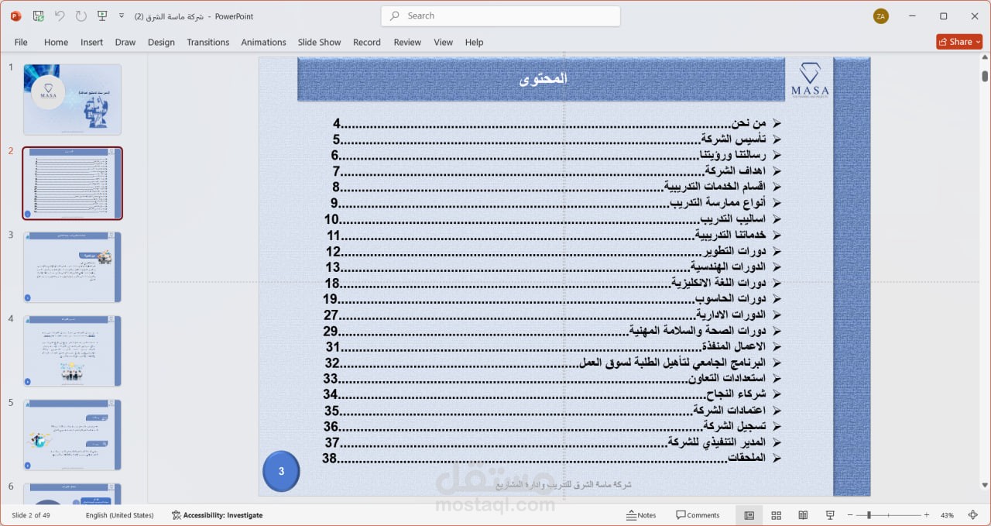Select slide 3 thumbnail
Viewport: 991px width, 526px height.
(x=72, y=267)
